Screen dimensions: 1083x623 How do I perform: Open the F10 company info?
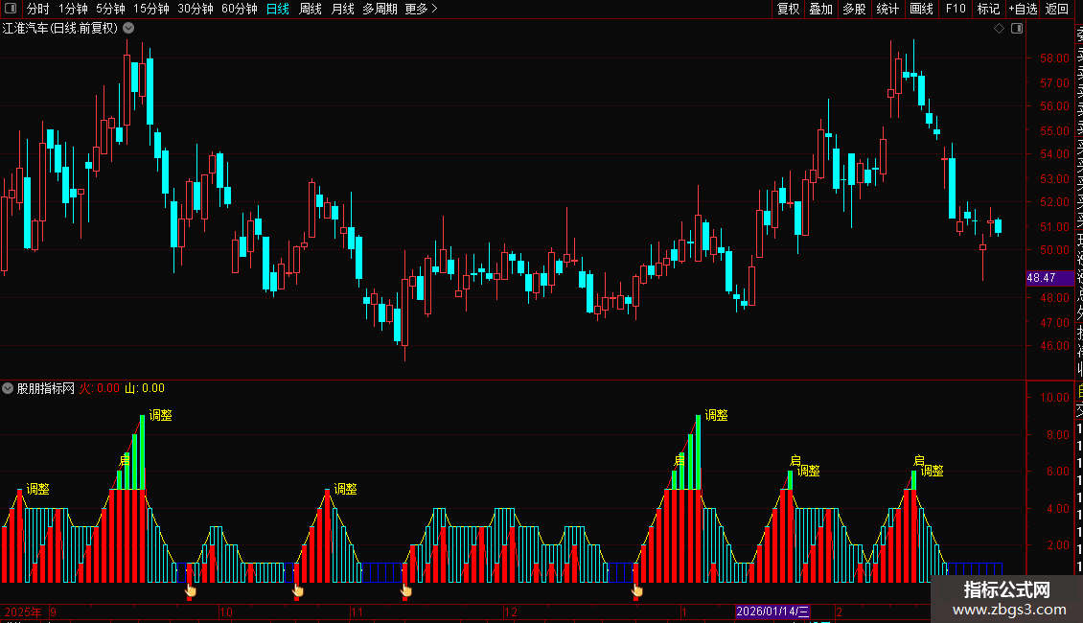[x=956, y=9]
